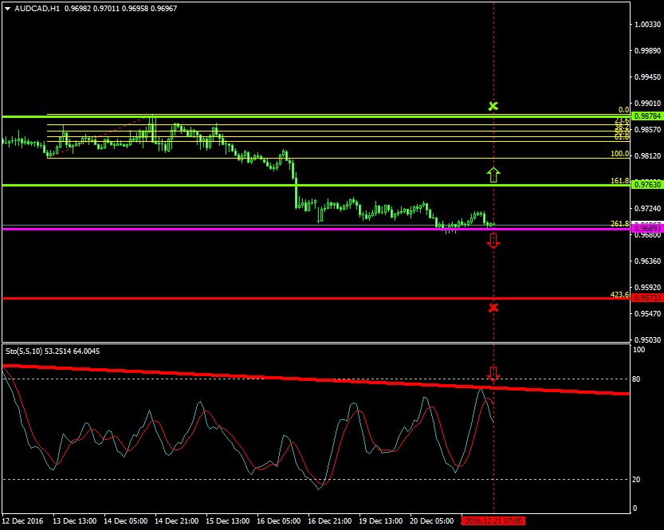Viewport: 664px width, 530px height.
Task: Click the 0.98120 price axis label
Action: coord(647,155)
